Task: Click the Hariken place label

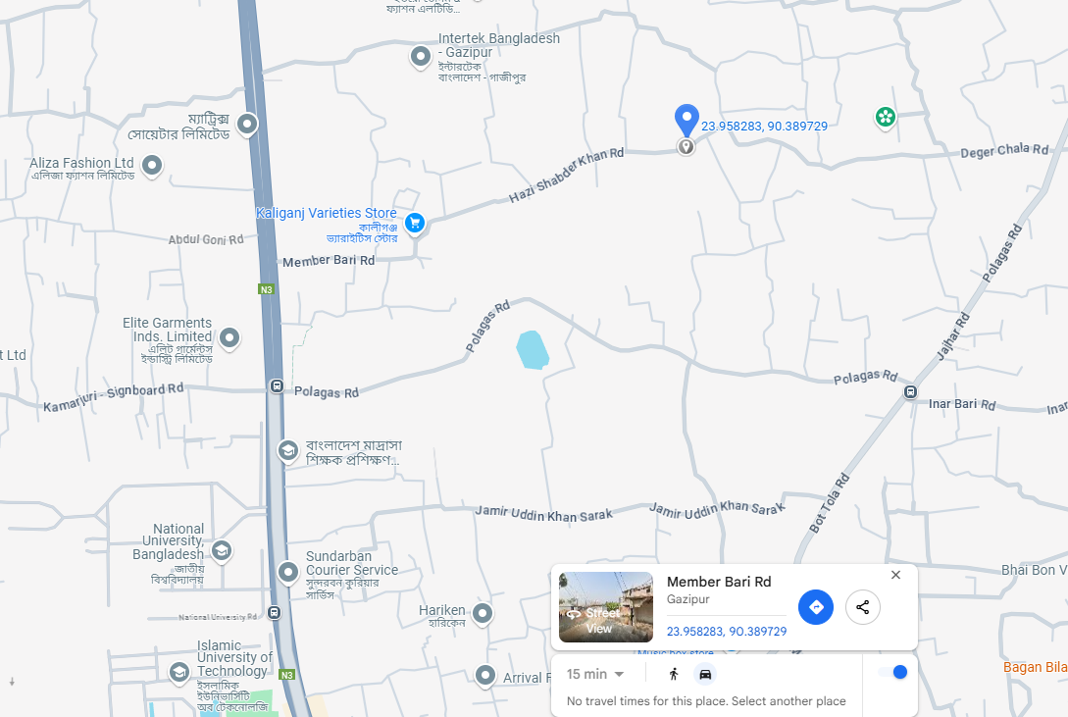Action: tap(442, 610)
